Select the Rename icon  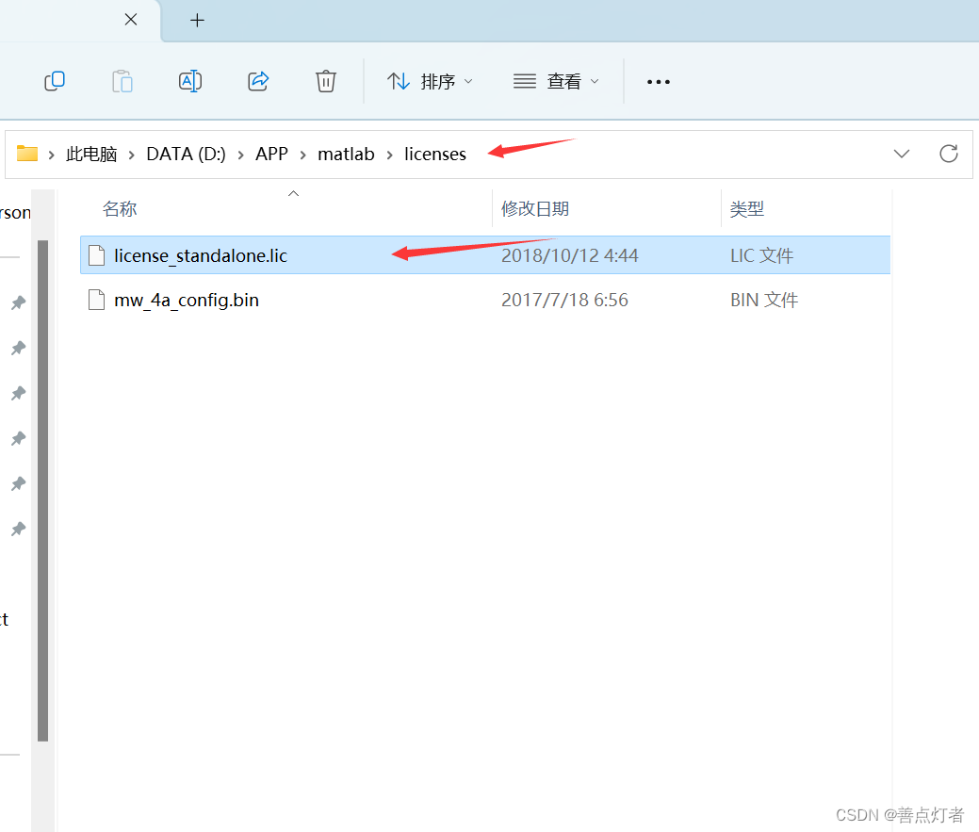pos(189,81)
